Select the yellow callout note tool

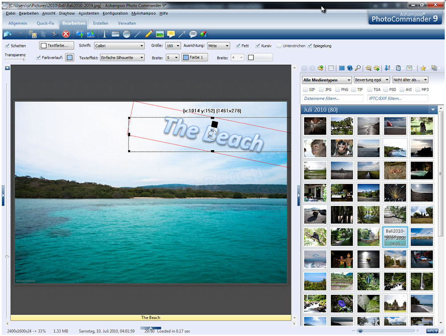coord(171,34)
